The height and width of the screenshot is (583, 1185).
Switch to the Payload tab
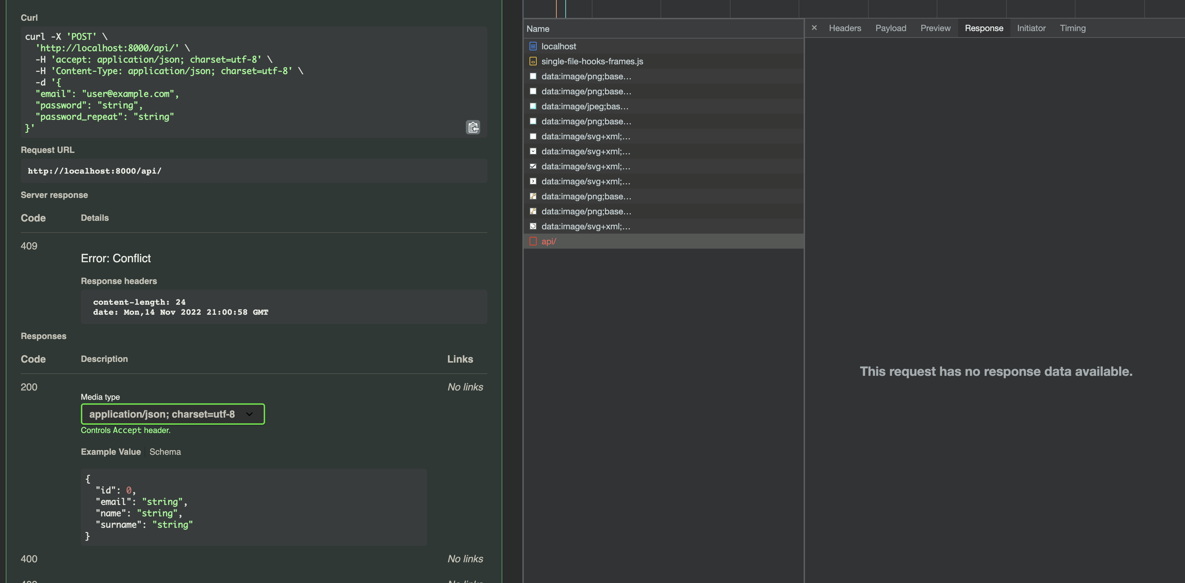(891, 28)
